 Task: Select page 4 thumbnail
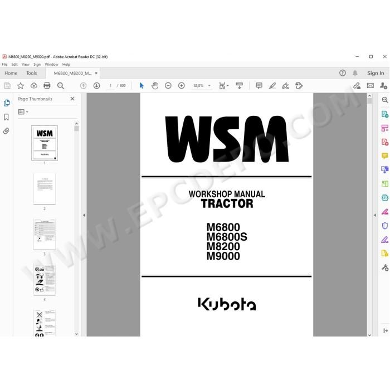click(45, 280)
